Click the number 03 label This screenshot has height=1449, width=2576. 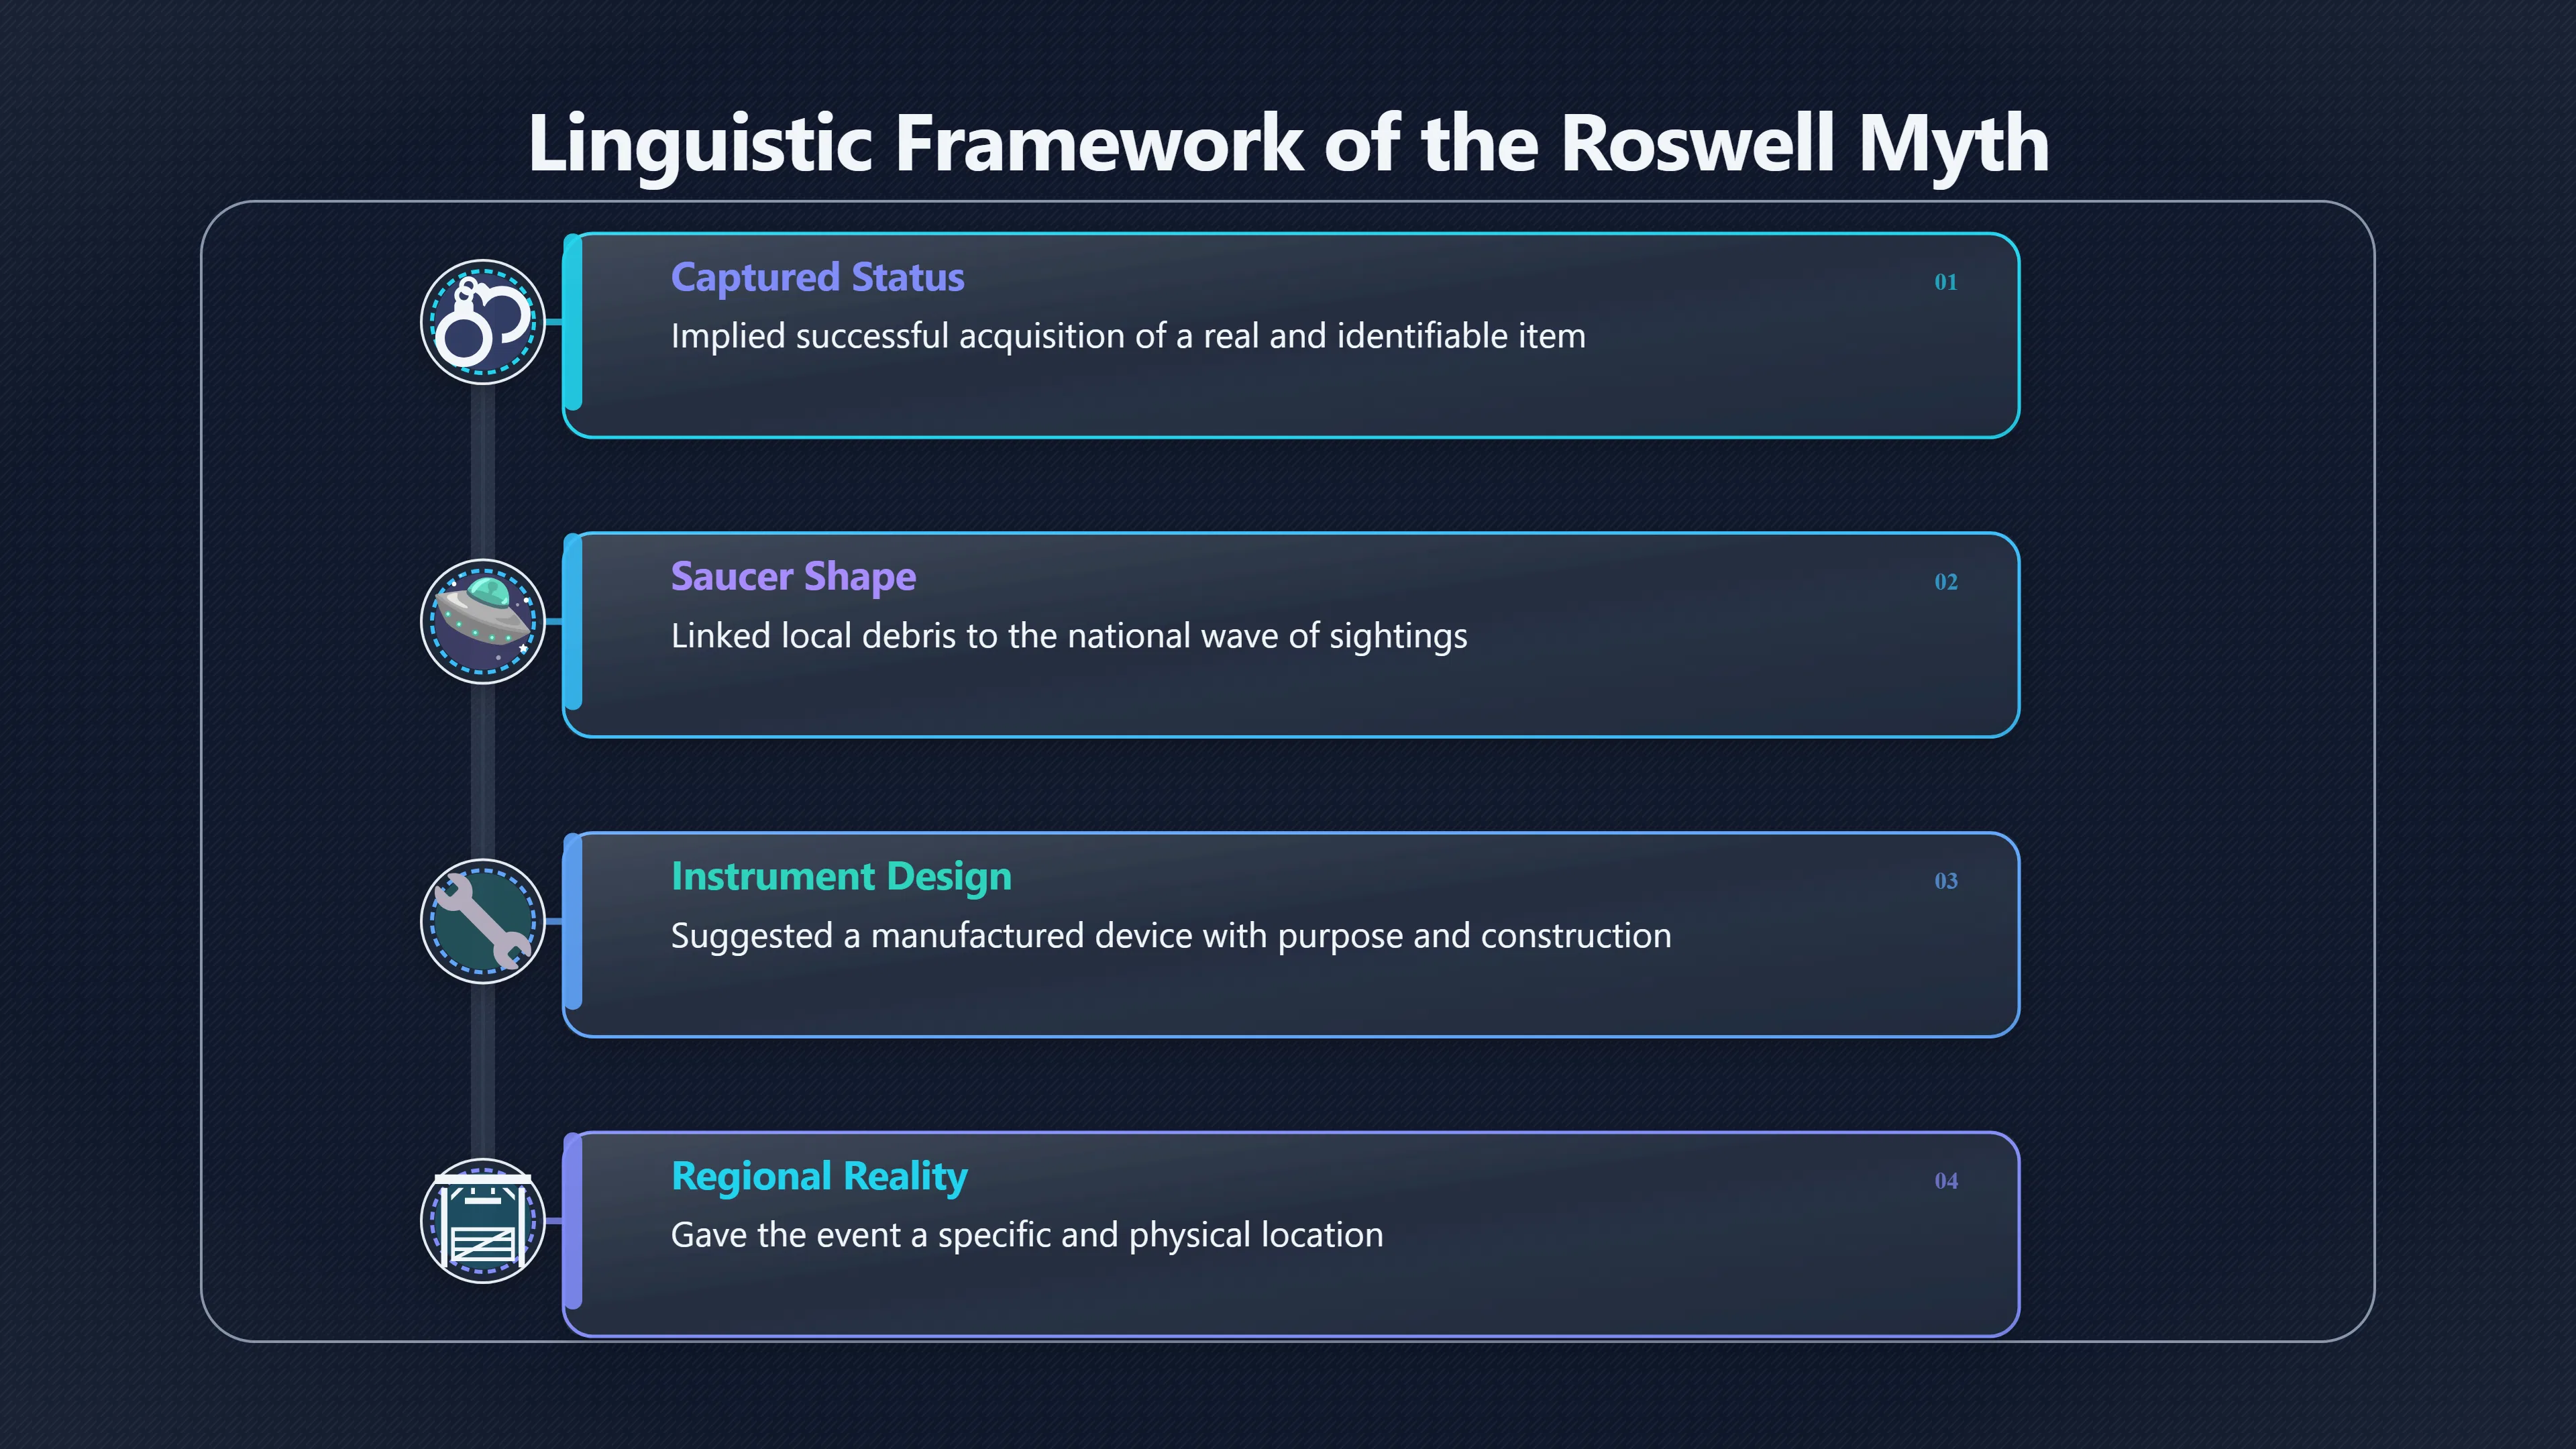(x=1945, y=881)
